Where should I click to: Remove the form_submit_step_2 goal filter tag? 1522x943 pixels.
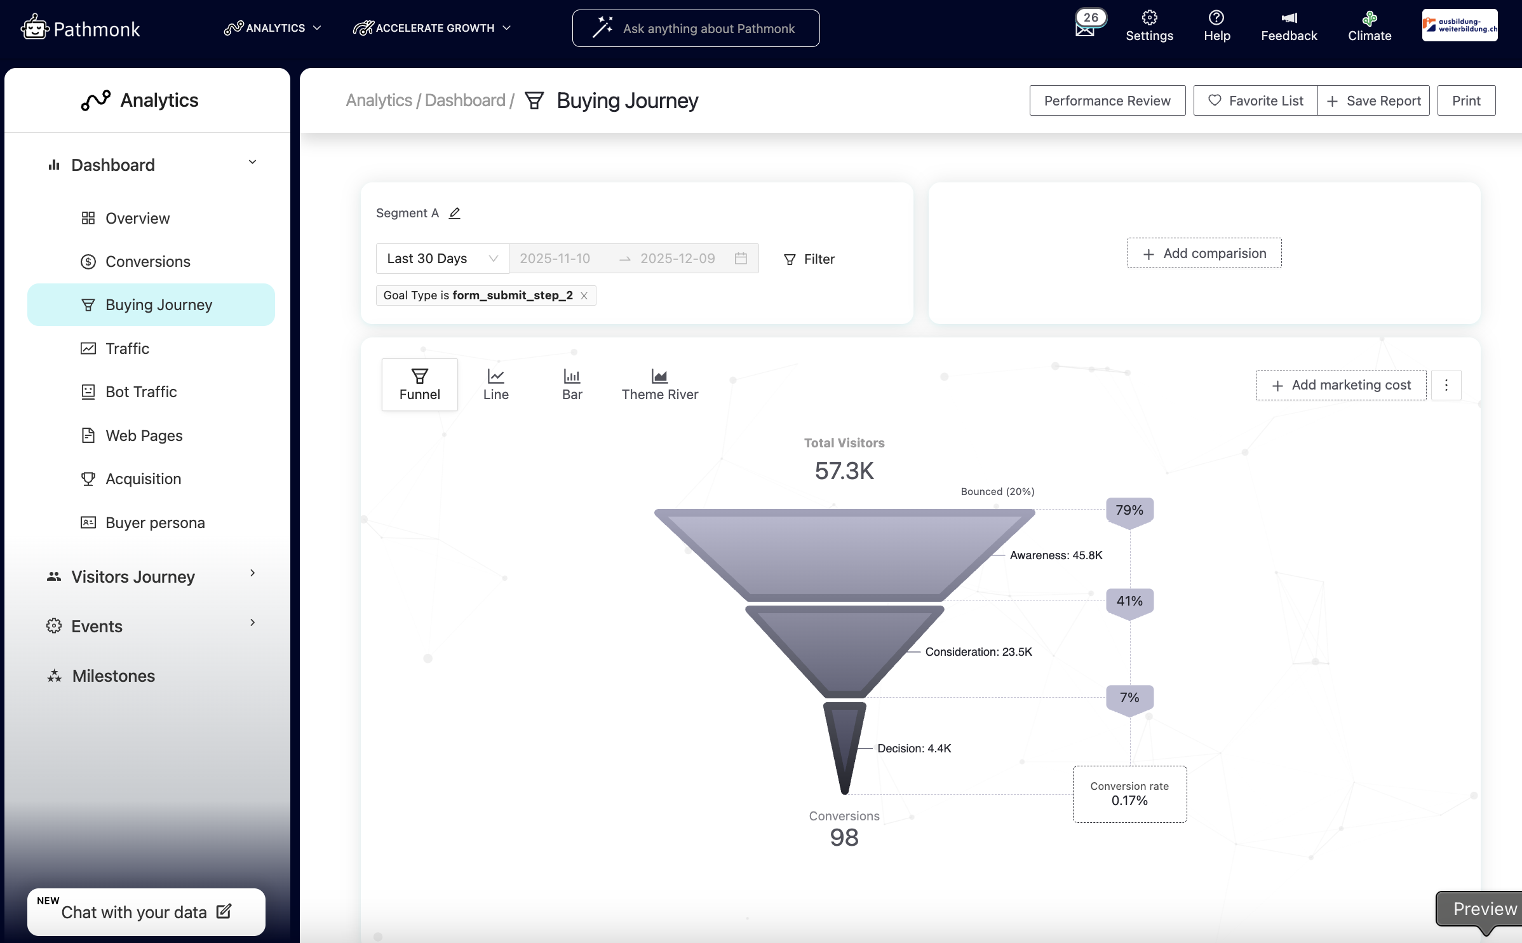coord(584,295)
